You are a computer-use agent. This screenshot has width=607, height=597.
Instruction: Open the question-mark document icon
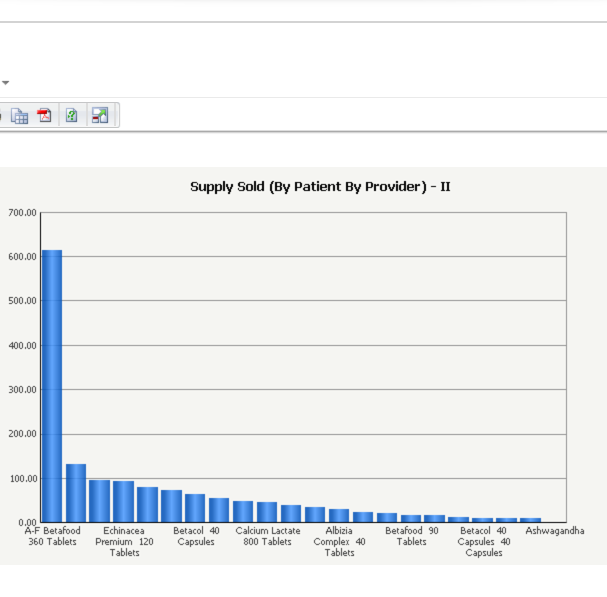71,115
